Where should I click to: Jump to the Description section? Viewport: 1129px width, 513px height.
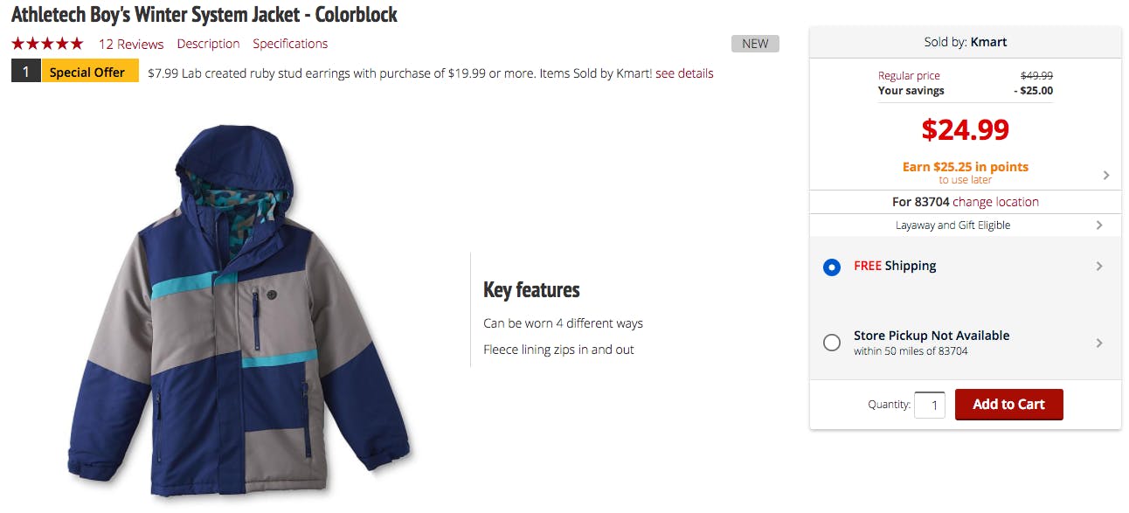click(x=208, y=44)
